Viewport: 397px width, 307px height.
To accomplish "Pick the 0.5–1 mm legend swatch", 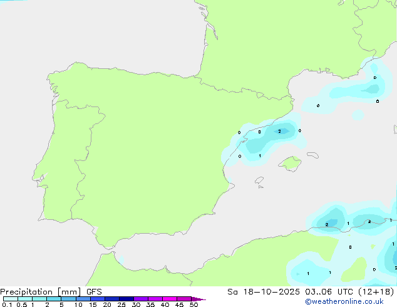I will (25, 299).
